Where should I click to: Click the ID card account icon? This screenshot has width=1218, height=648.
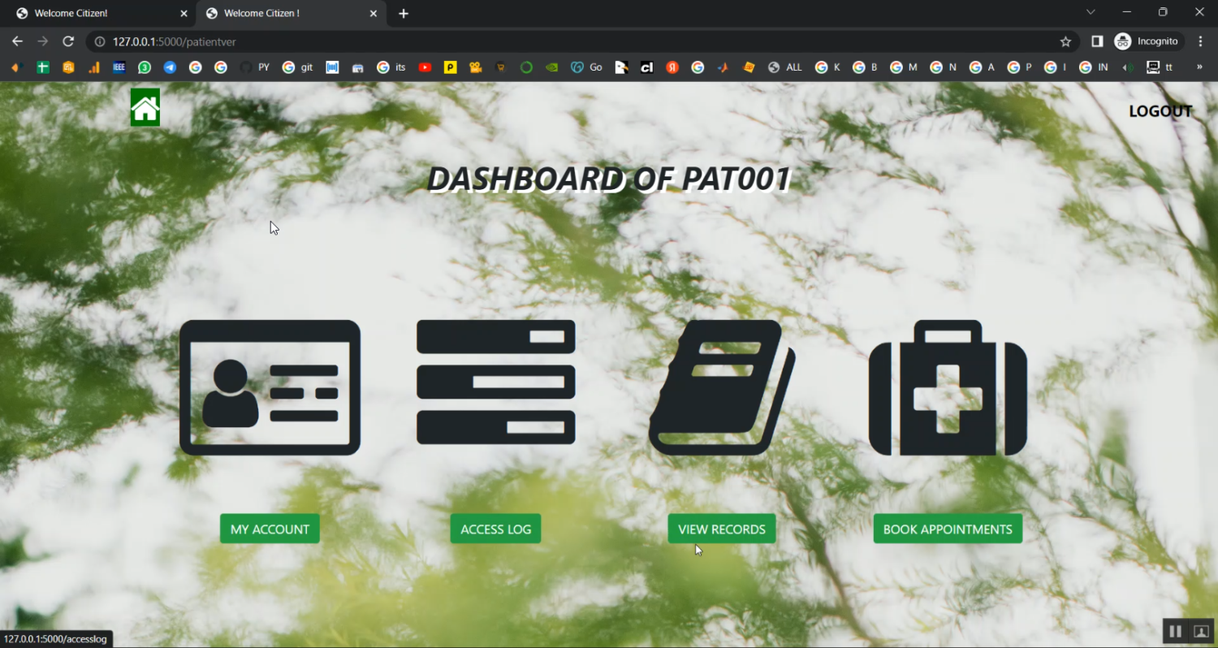tap(270, 387)
